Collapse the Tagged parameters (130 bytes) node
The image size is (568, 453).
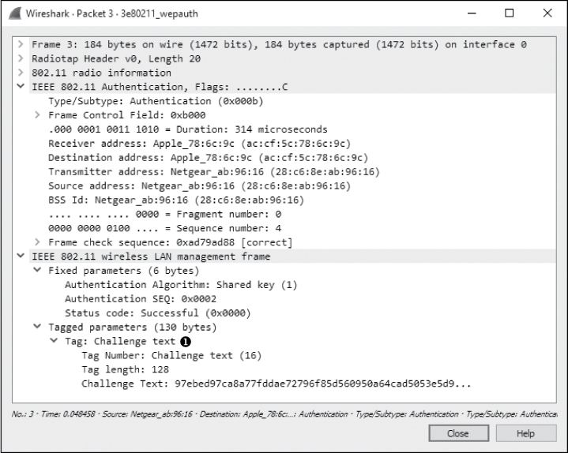point(37,328)
